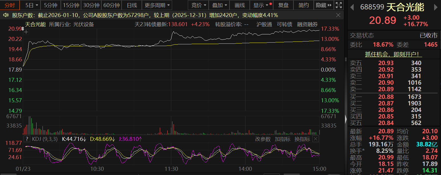Go to previous stock with left arrow
The image size is (441, 175).
click(353, 7)
